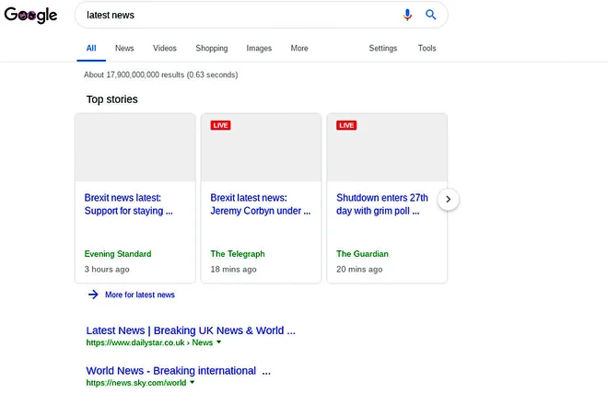Click The Guardian story thumbnail image
608x405 pixels.
387,147
